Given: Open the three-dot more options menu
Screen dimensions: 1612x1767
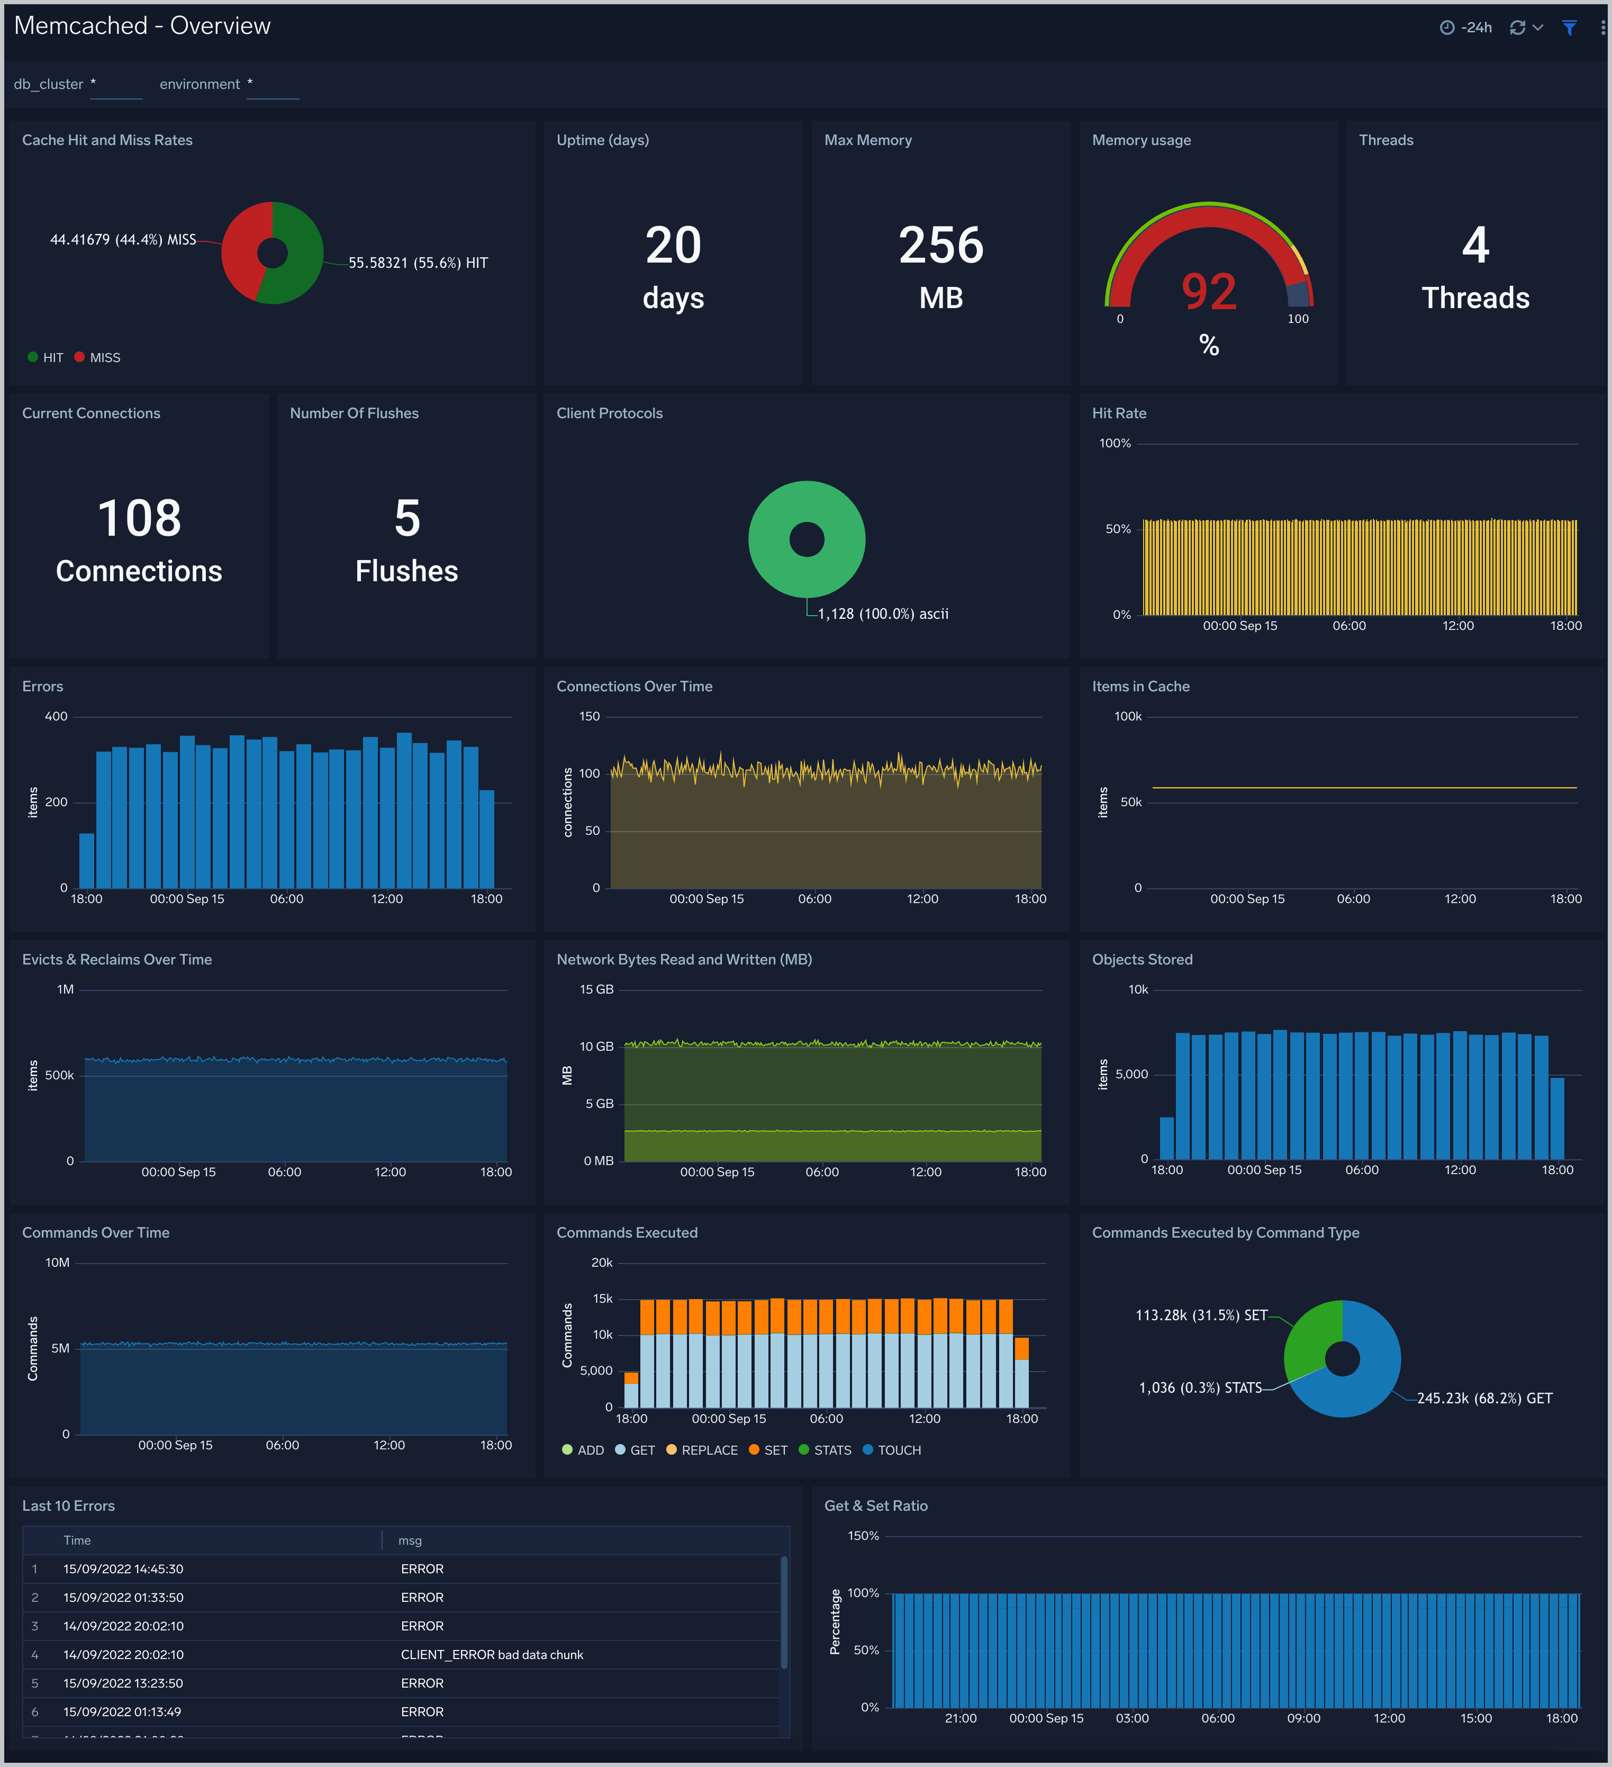Looking at the screenshot, I should coord(1602,27).
